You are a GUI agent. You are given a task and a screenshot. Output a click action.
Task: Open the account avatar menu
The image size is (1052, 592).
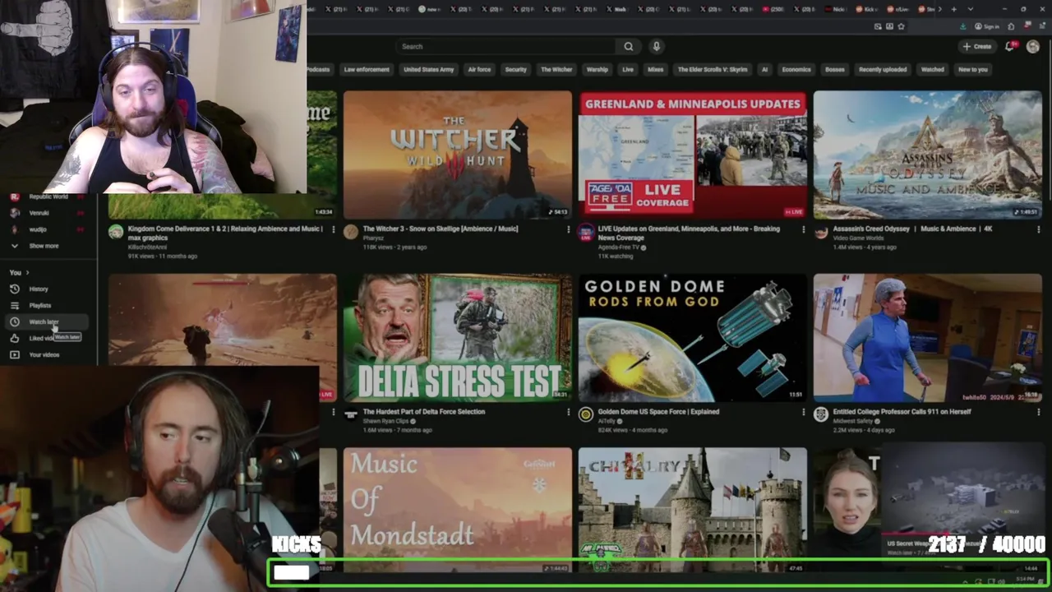coord(1033,47)
